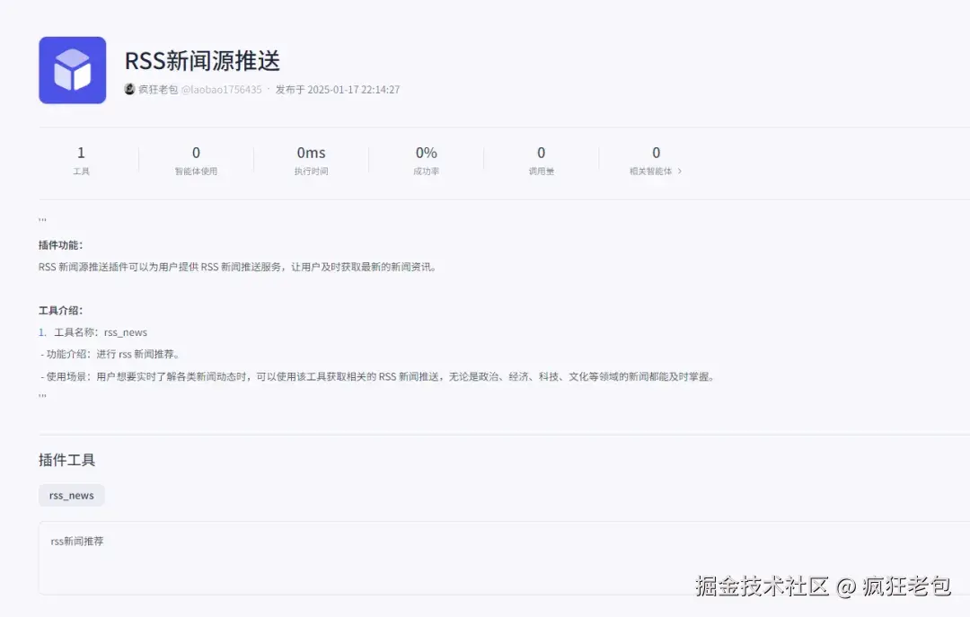The image size is (970, 617).
Task: Click the 工具 count showing 1
Action: click(x=82, y=160)
